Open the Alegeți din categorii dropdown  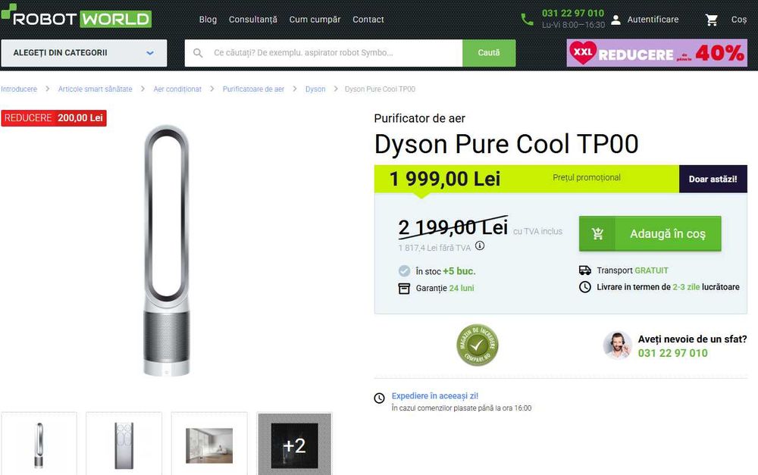(84, 53)
